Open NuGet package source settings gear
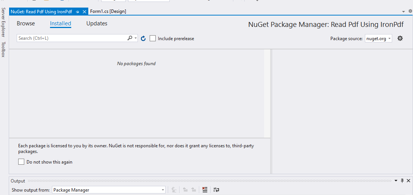Screen dimensions: 413x195 click(400, 38)
